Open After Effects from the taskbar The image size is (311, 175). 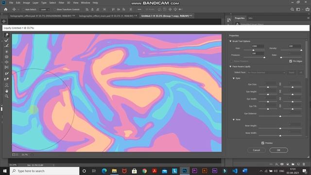215,171
